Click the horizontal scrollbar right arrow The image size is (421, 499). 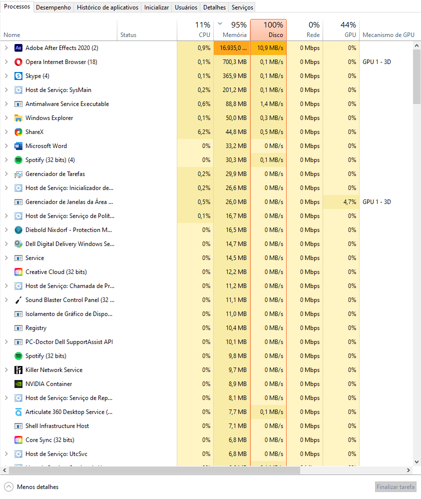coord(409,470)
